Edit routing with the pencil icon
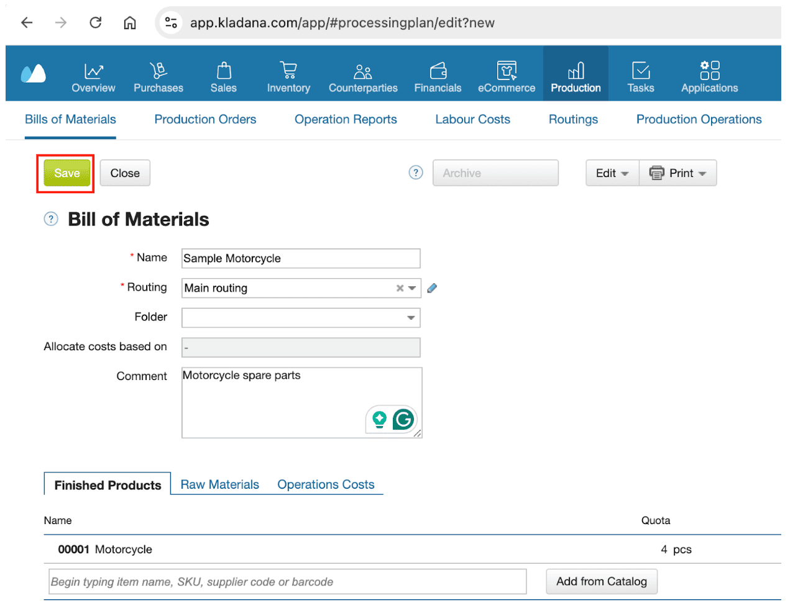803x616 pixels. (x=432, y=288)
